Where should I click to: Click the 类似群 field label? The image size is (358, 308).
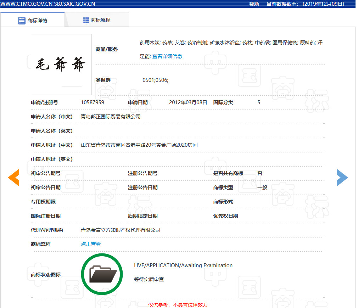tap(103, 80)
